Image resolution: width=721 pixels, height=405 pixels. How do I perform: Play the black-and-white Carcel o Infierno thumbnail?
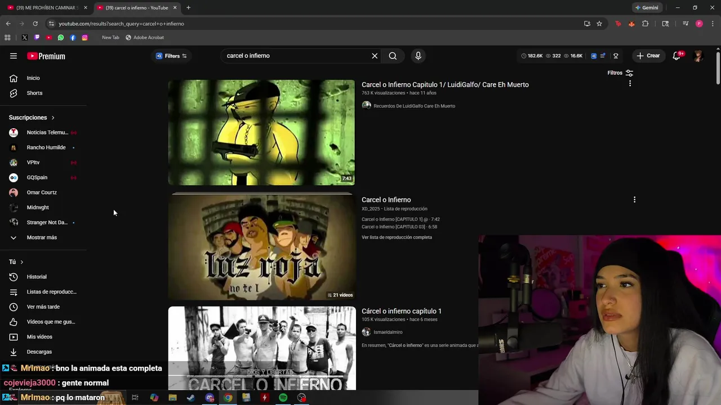click(x=261, y=348)
